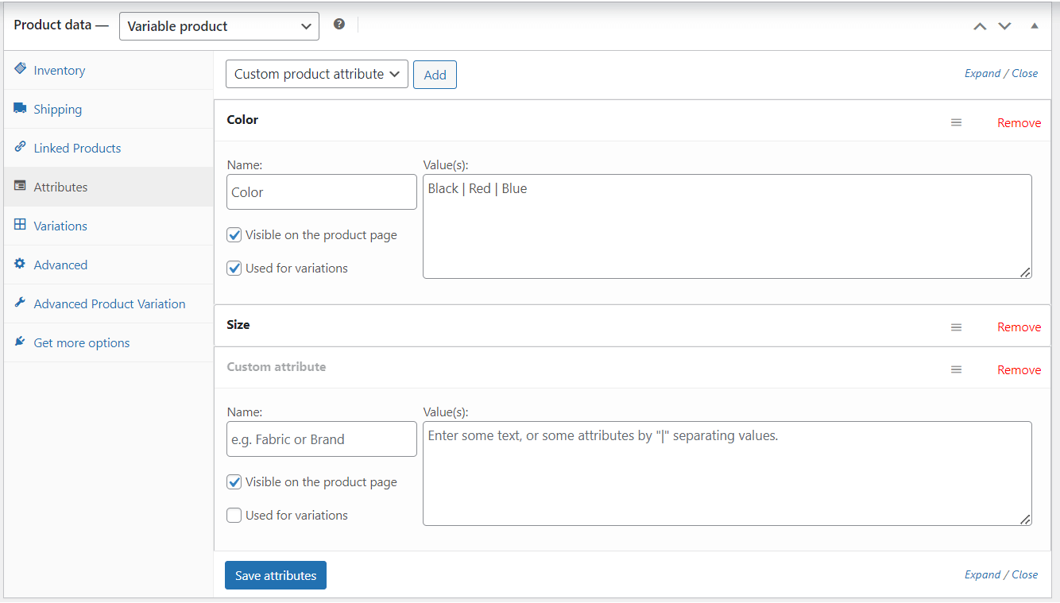1060x603 pixels.
Task: Collapse the panel with the top-right chevron
Action: pyautogui.click(x=1035, y=25)
